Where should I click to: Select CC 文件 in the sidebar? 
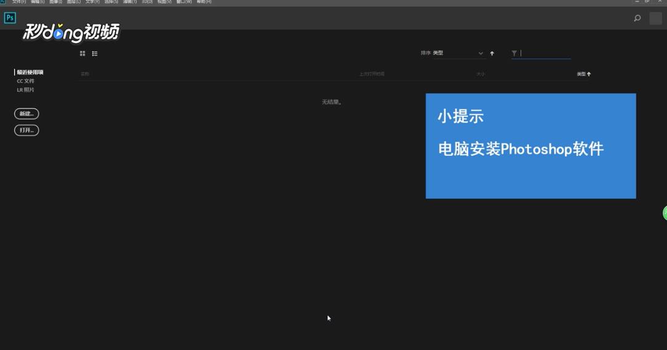25,81
